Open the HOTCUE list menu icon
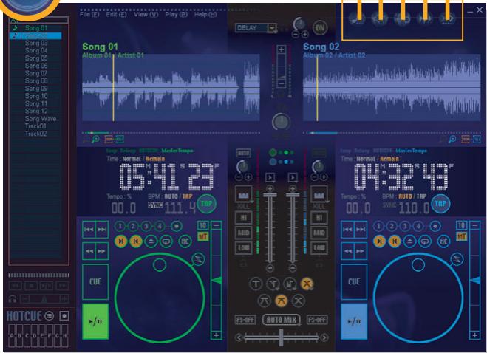487x353 pixels. click(49, 316)
